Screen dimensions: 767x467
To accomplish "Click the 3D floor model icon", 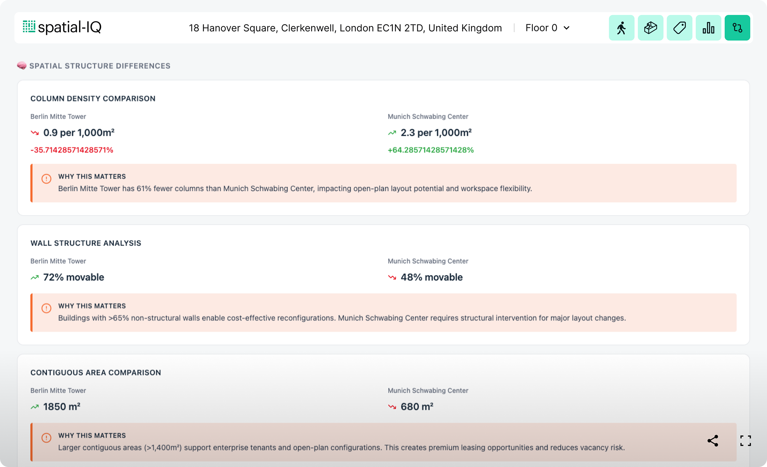I will [x=650, y=28].
